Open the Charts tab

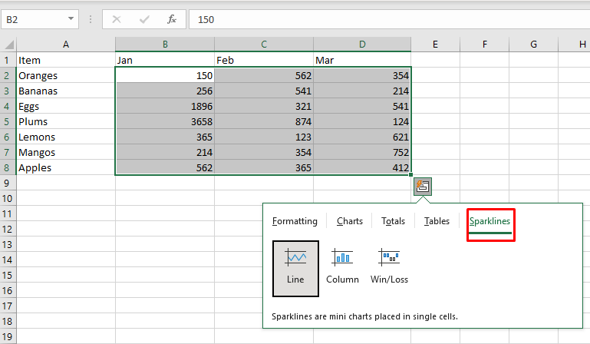[350, 221]
